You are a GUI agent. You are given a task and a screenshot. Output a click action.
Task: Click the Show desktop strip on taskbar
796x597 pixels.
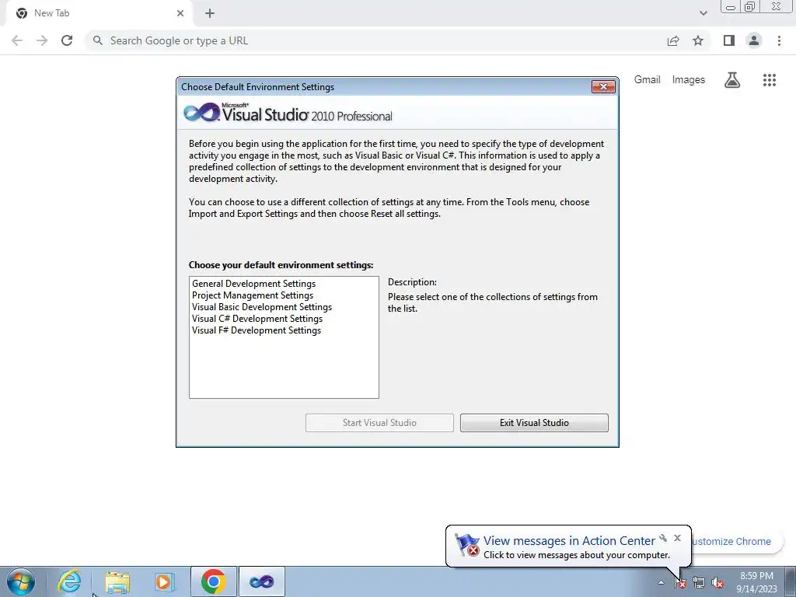tap(791, 581)
